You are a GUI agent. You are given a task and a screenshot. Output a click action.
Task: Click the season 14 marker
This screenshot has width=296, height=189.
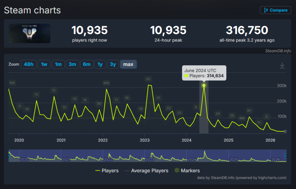coord(75,99)
